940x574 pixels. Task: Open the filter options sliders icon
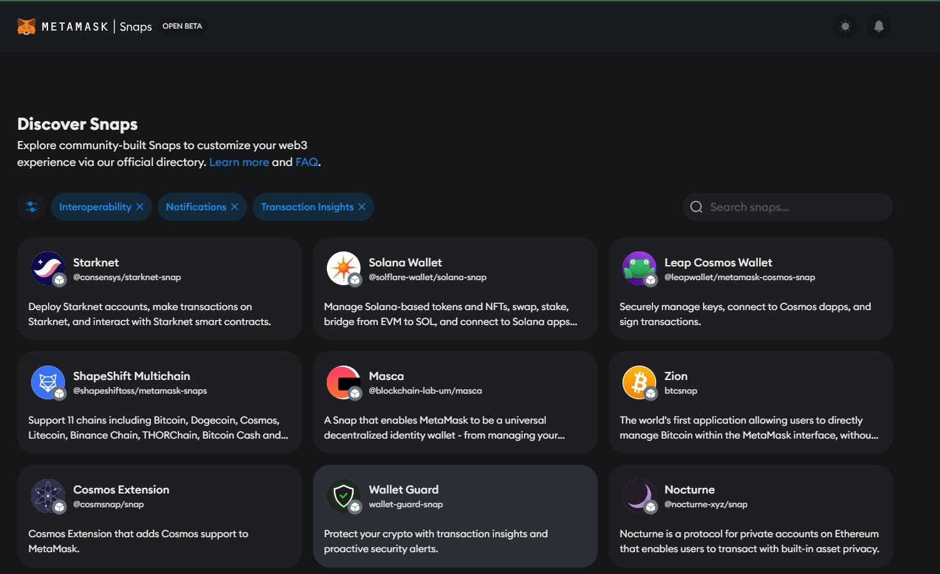point(31,207)
